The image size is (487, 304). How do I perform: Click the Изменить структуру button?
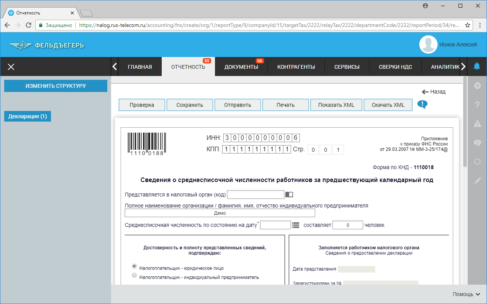pyautogui.click(x=56, y=86)
